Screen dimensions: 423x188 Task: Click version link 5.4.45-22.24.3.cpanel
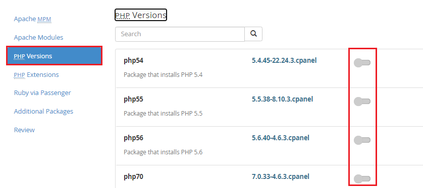pos(284,60)
